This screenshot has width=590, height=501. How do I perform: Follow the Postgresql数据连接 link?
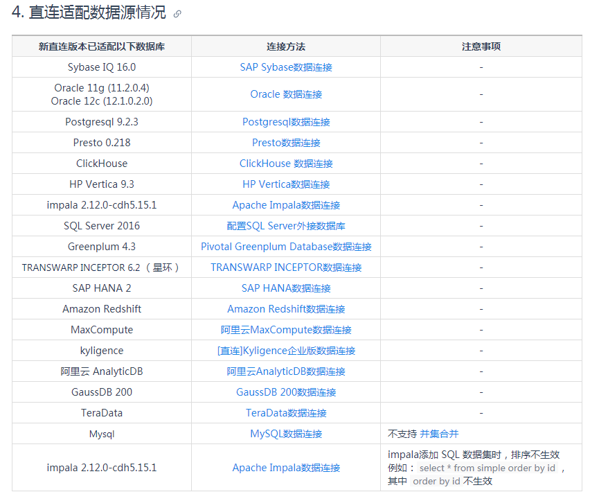pos(286,122)
